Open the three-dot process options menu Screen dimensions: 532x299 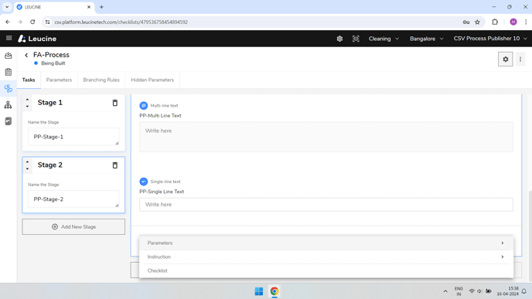pyautogui.click(x=520, y=59)
